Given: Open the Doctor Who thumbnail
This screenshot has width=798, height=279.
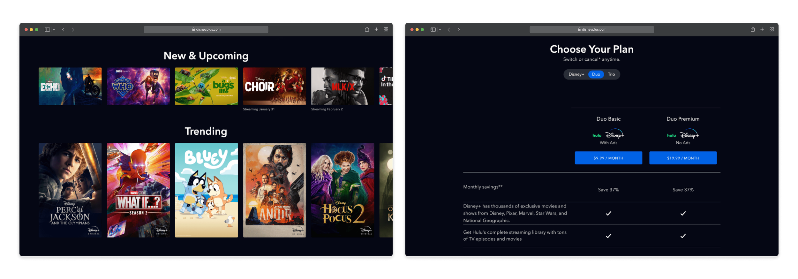Looking at the screenshot, I should [x=138, y=86].
